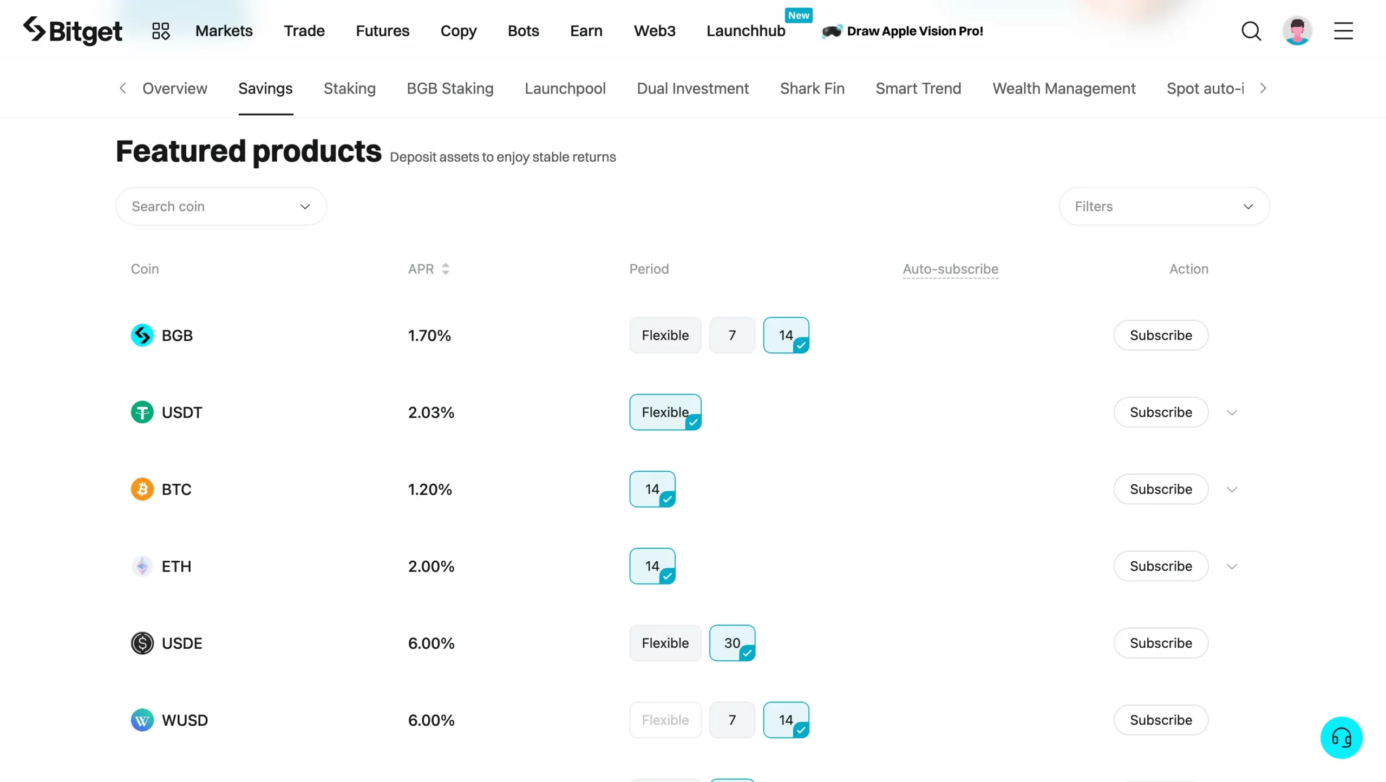Viewport: 1386px width, 782px height.
Task: Open the Filters dropdown
Action: coord(1164,206)
